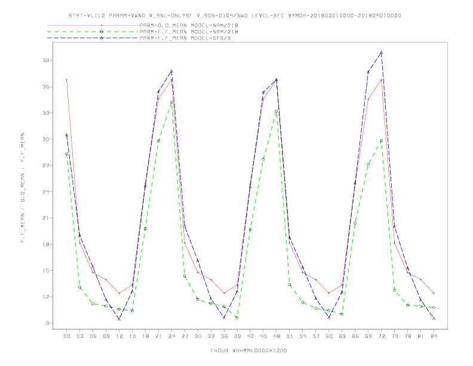Screen dimensions: 473x366
Task: Click the green NAM circle peak at hour 24
Action: tap(171, 102)
